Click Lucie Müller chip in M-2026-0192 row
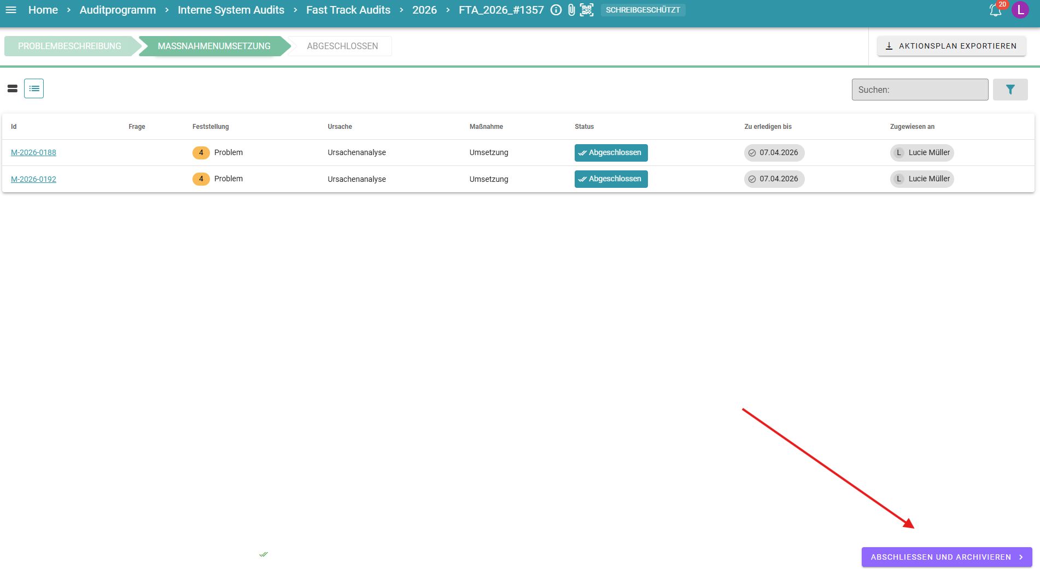The image size is (1040, 569). click(x=922, y=179)
